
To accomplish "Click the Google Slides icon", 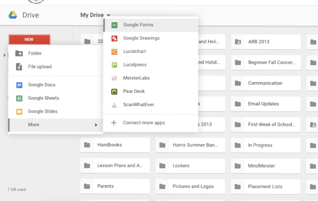I will click(19, 112).
